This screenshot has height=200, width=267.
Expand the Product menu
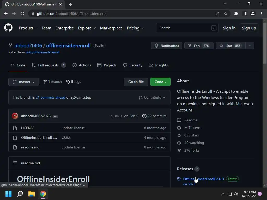[x=28, y=28]
